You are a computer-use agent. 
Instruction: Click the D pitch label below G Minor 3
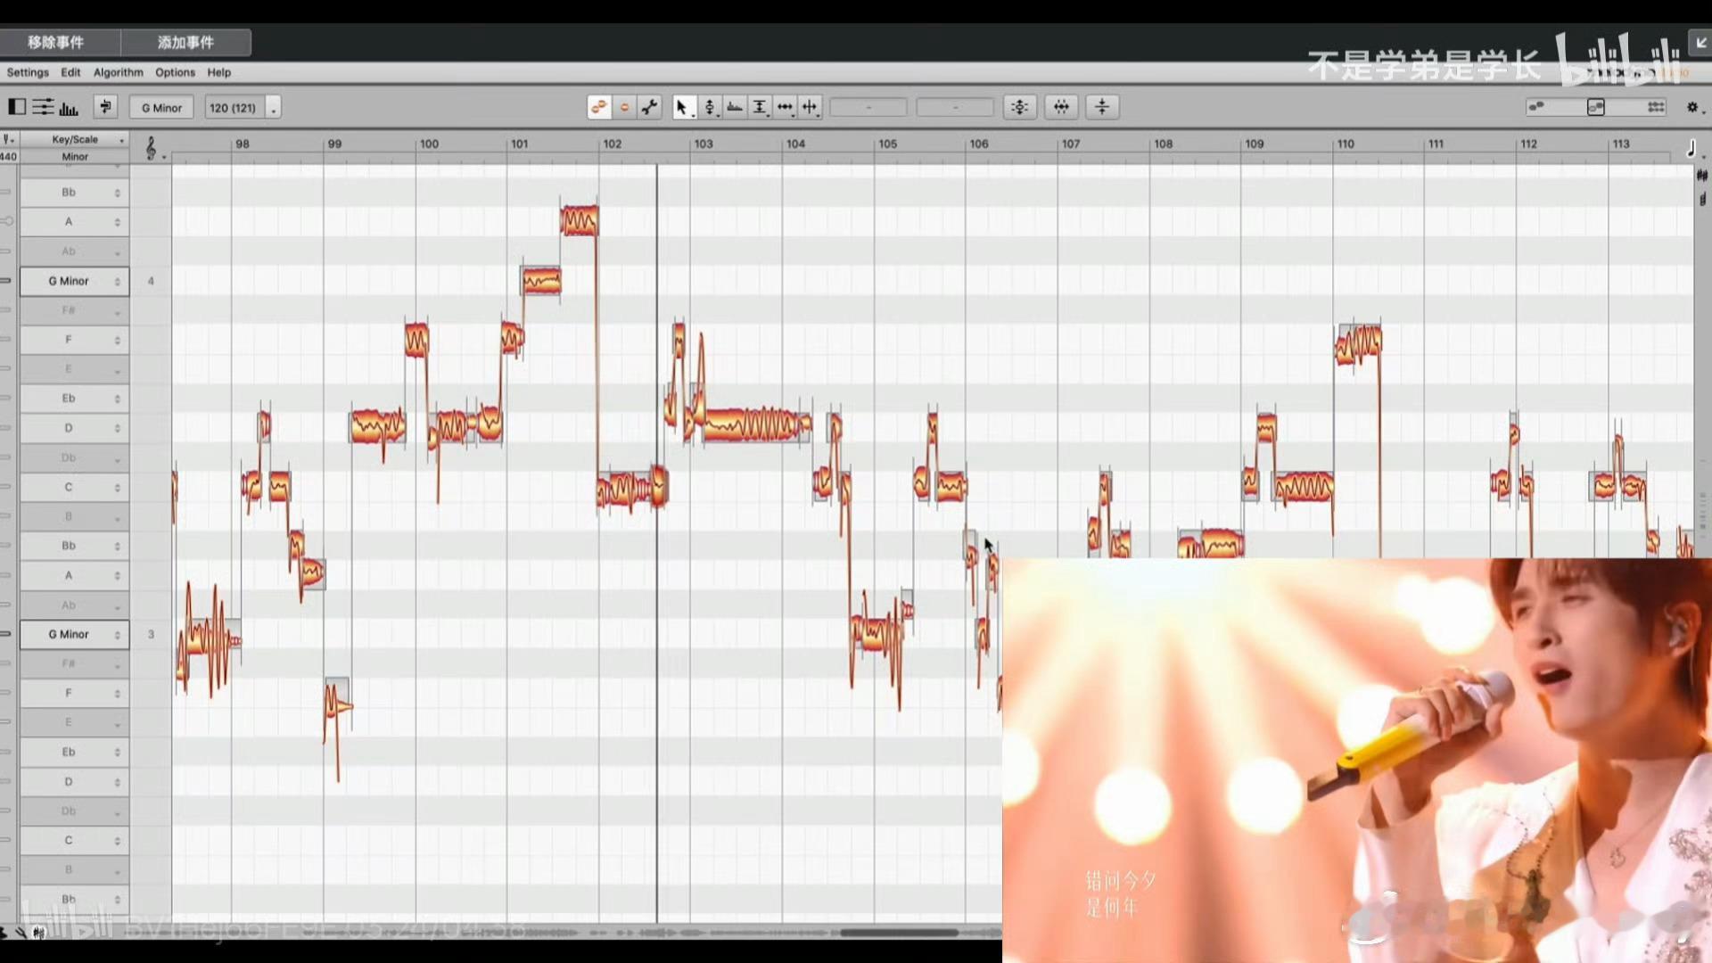pos(69,782)
